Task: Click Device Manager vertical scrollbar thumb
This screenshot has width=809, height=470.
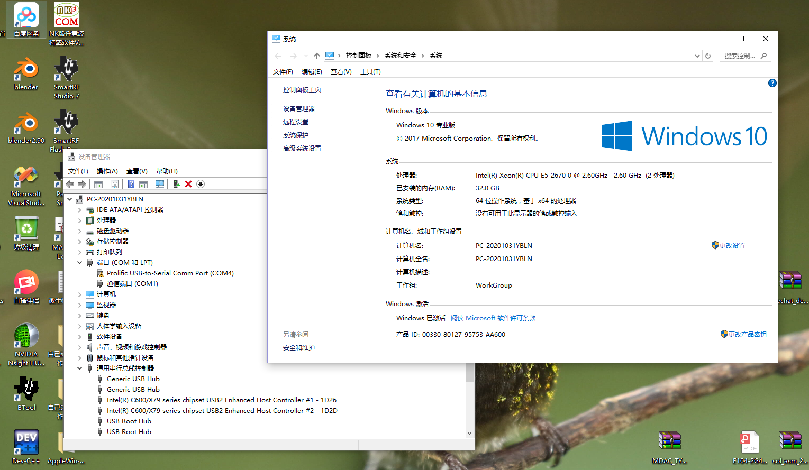Action: (469, 372)
